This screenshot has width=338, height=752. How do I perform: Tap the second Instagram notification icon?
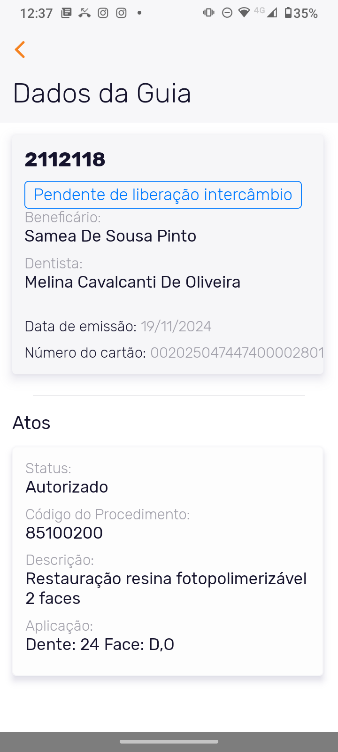121,13
